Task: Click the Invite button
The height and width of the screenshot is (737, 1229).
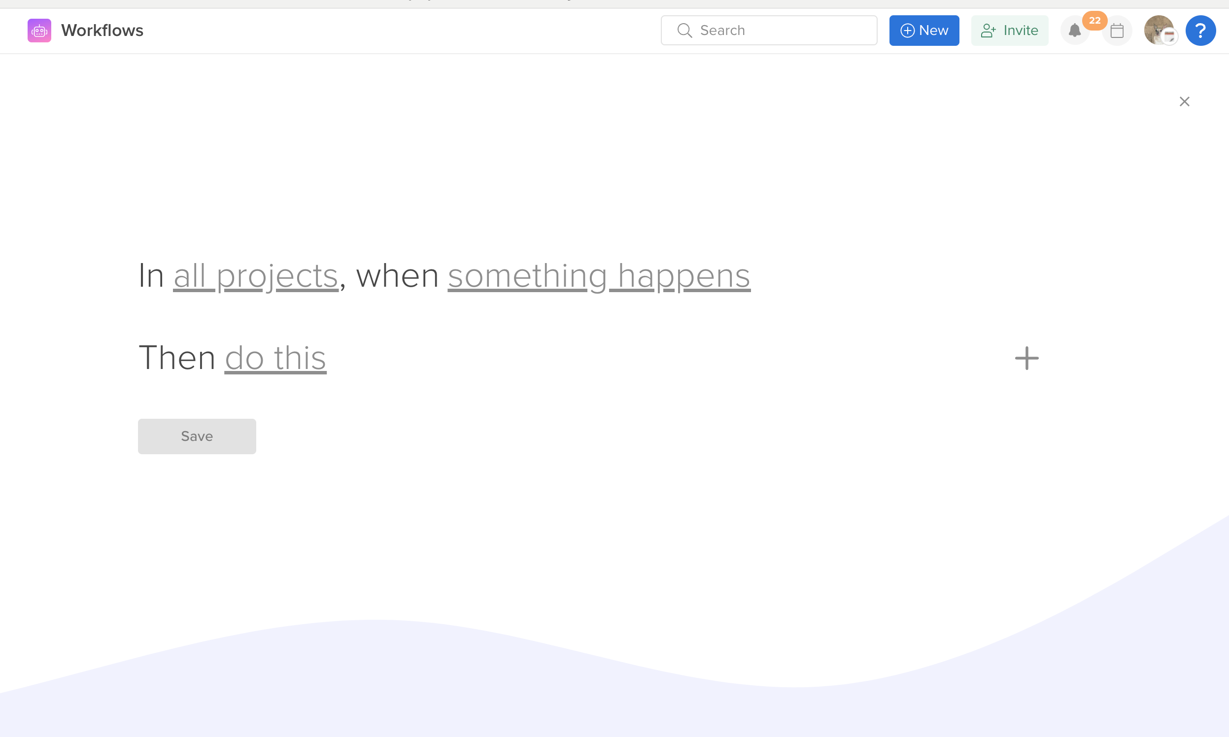Action: tap(1009, 30)
